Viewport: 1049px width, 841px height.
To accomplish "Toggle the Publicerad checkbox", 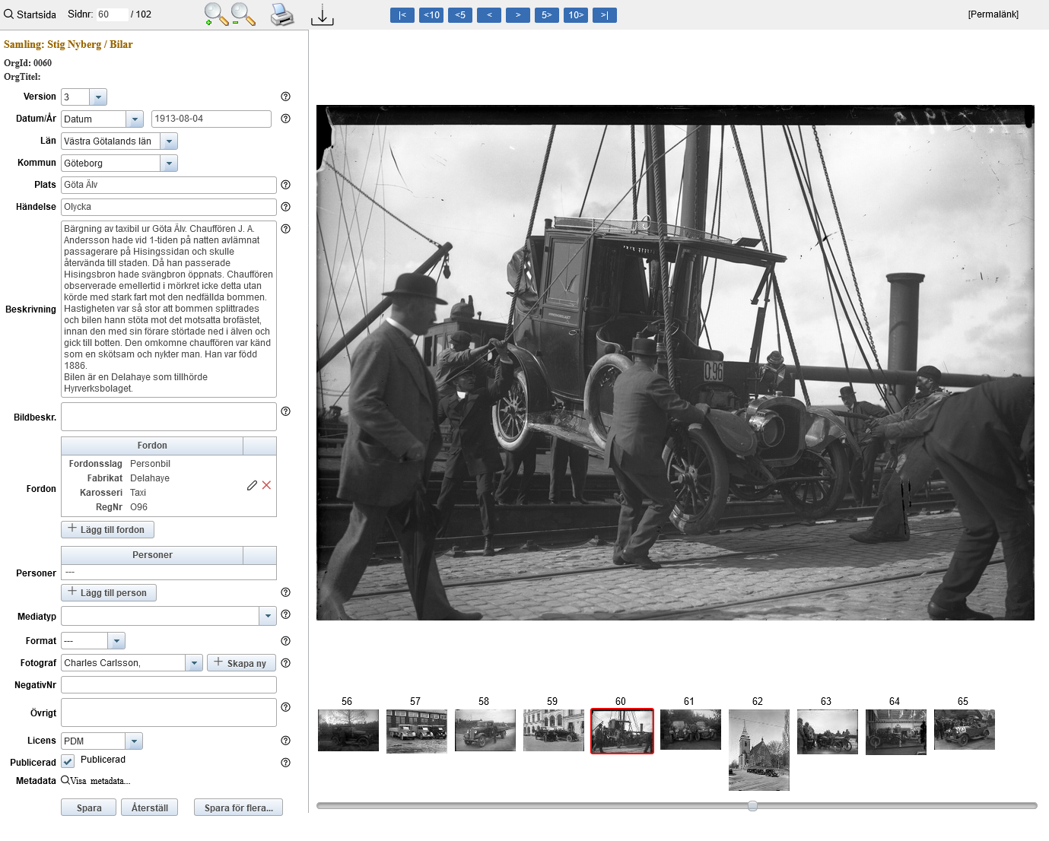I will [x=68, y=761].
